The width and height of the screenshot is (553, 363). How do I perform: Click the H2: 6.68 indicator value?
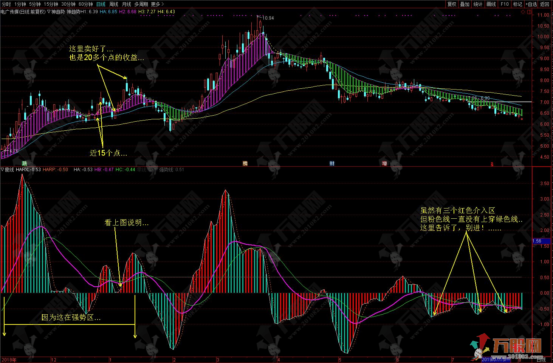(127, 12)
